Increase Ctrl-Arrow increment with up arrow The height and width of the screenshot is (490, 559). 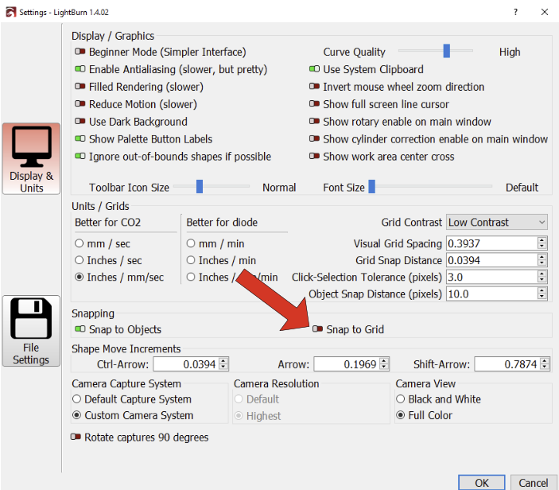point(223,361)
